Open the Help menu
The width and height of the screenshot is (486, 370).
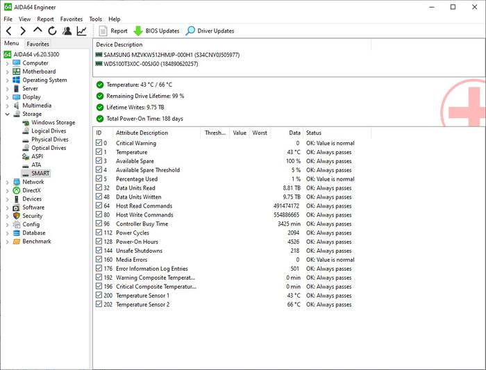point(115,19)
